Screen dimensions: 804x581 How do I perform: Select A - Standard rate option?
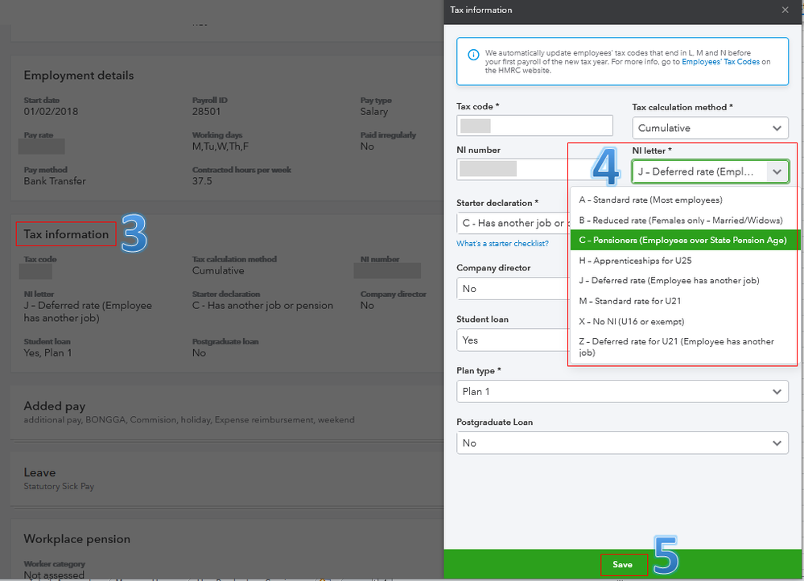click(x=683, y=200)
